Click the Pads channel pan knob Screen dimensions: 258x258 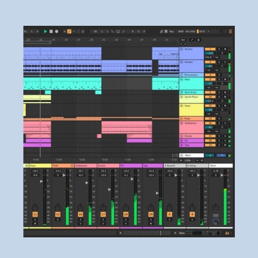tap(57, 208)
